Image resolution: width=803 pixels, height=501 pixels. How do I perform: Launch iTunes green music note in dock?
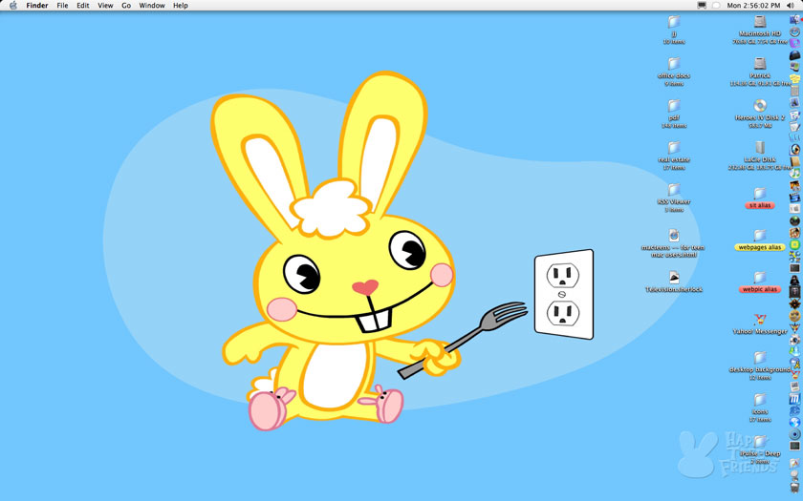click(x=794, y=174)
